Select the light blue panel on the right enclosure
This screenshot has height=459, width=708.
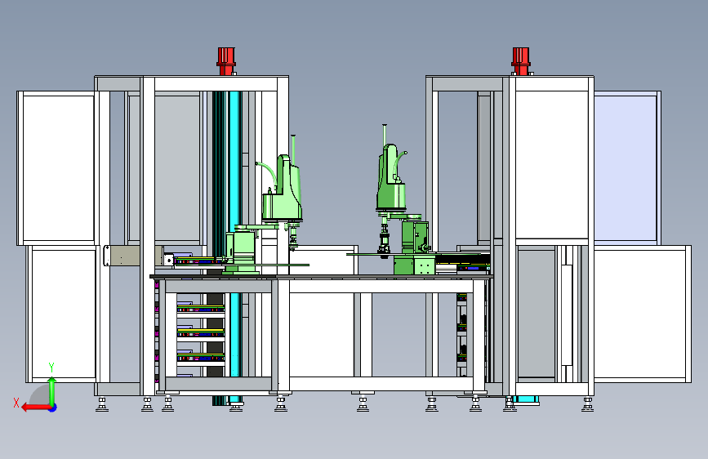pos(626,168)
